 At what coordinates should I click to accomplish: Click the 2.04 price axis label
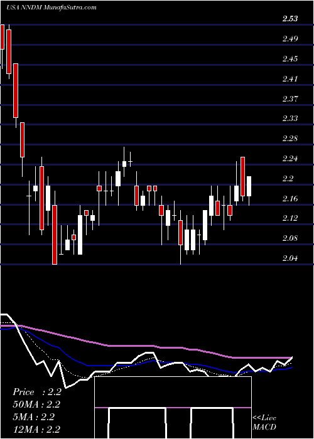[x=290, y=258]
